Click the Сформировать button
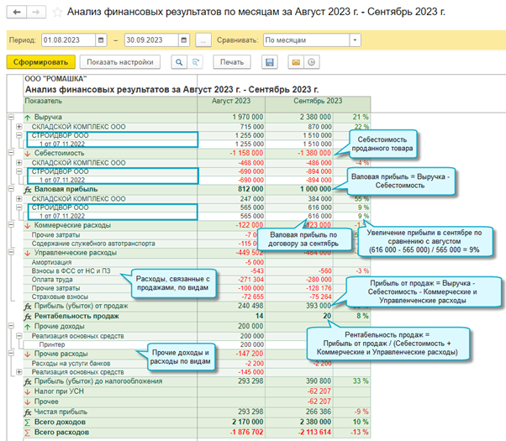 [40, 62]
